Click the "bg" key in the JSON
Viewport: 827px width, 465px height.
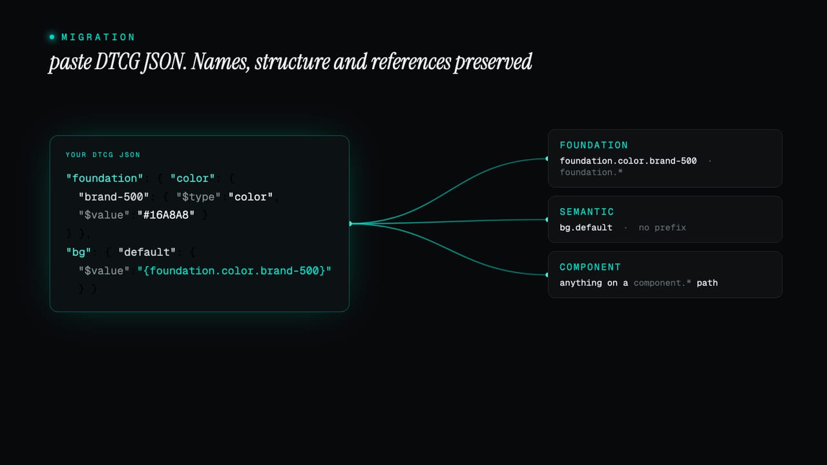(x=79, y=252)
